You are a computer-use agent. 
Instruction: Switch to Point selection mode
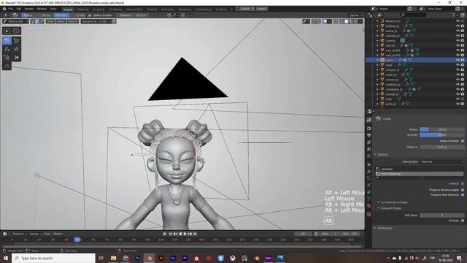point(37,21)
